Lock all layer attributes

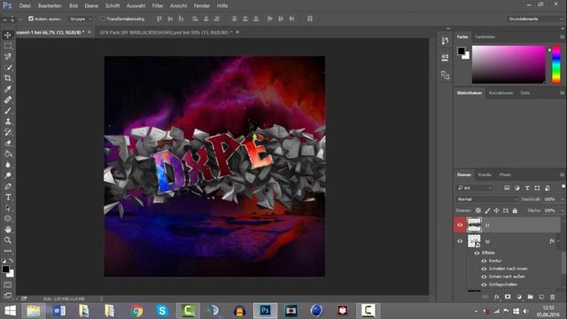(515, 211)
